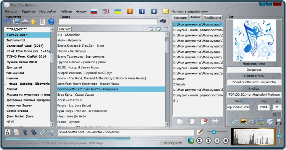The height and width of the screenshot is (150, 286).
Task: Open the VKontakte page icon
Action: coord(154,11)
